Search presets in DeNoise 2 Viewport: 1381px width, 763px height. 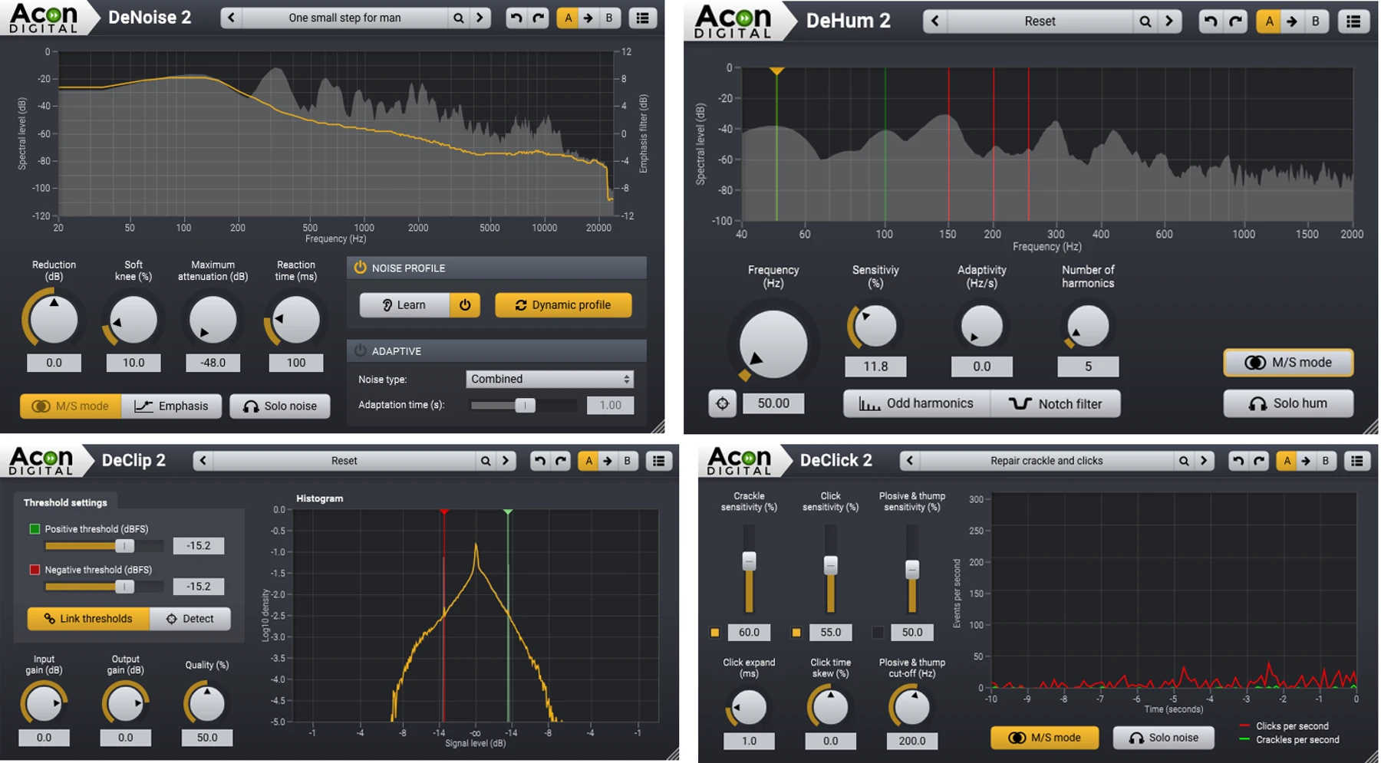(x=458, y=18)
